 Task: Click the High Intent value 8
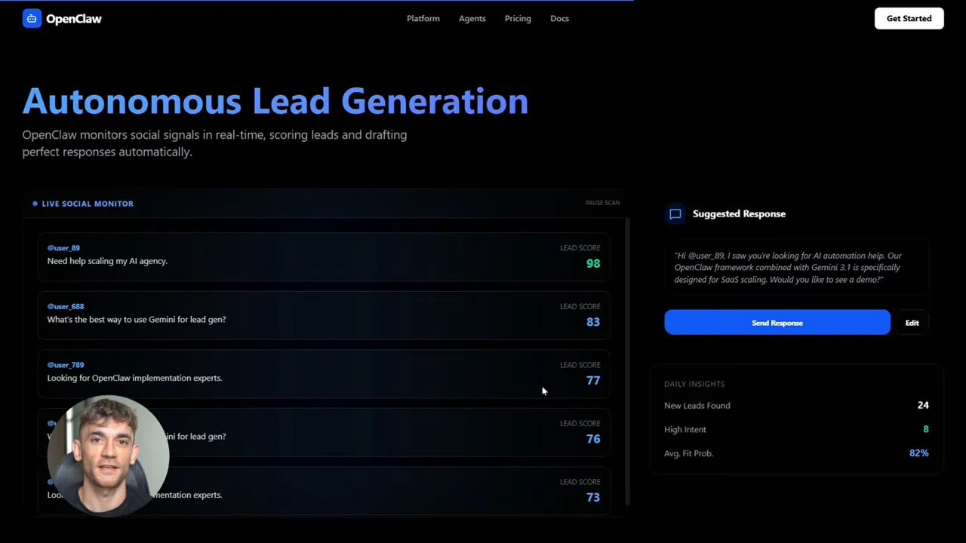click(x=926, y=429)
